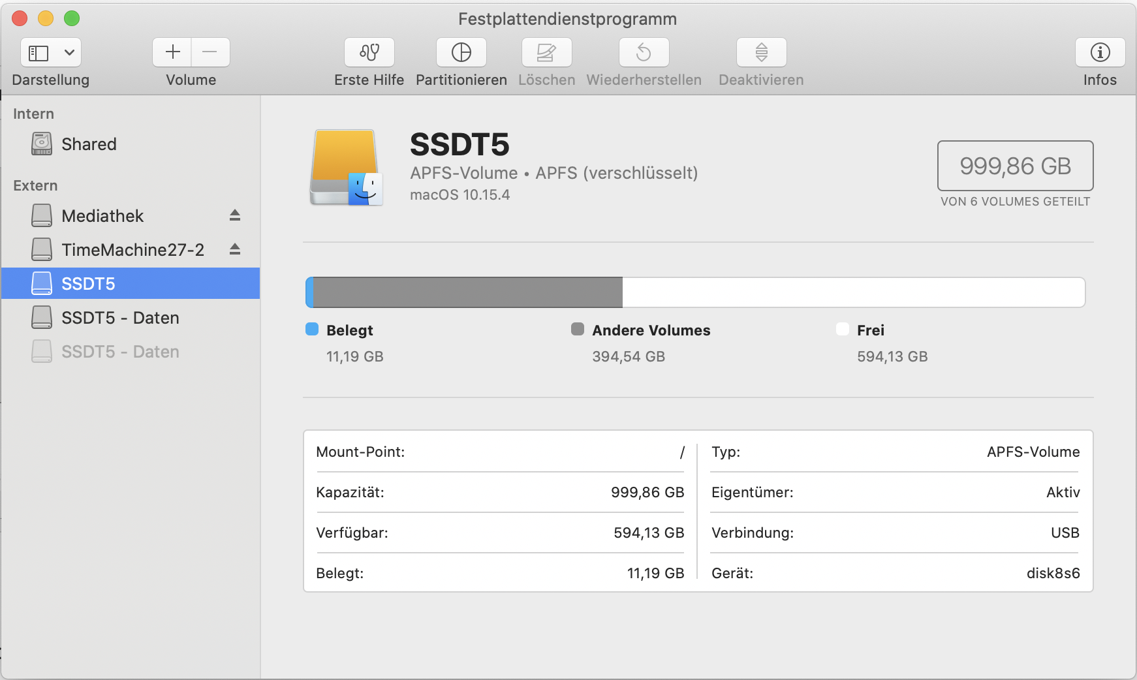Click the Erste Hilfe stethoscope icon
Screen dimensions: 1137x680
[x=369, y=52]
